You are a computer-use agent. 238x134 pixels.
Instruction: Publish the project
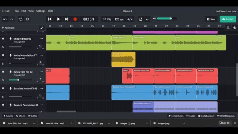point(228,19)
